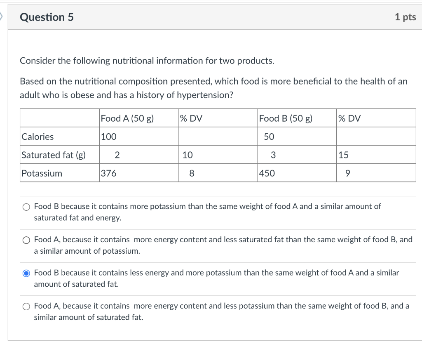Screen dimensions: 422x356
Task: Click the % DV header next to Food A
Action: (190, 118)
